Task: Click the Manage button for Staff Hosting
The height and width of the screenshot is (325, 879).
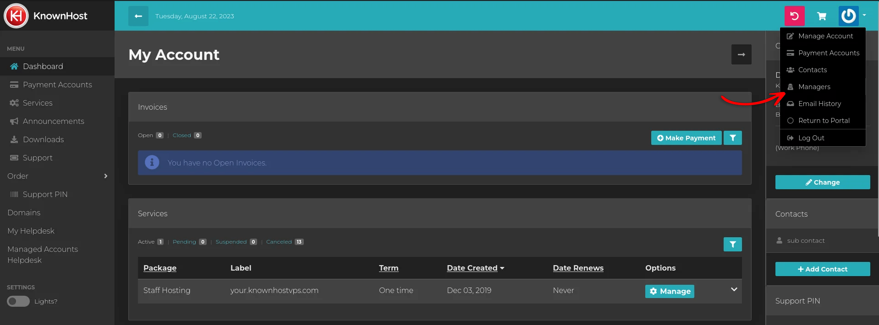Action: tap(669, 291)
